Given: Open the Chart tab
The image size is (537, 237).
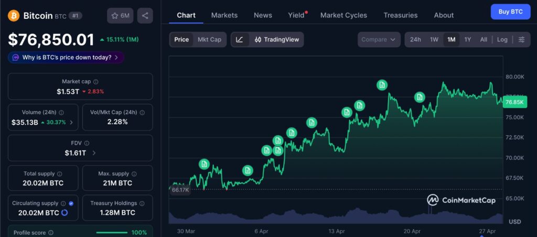Looking at the screenshot, I should 186,15.
